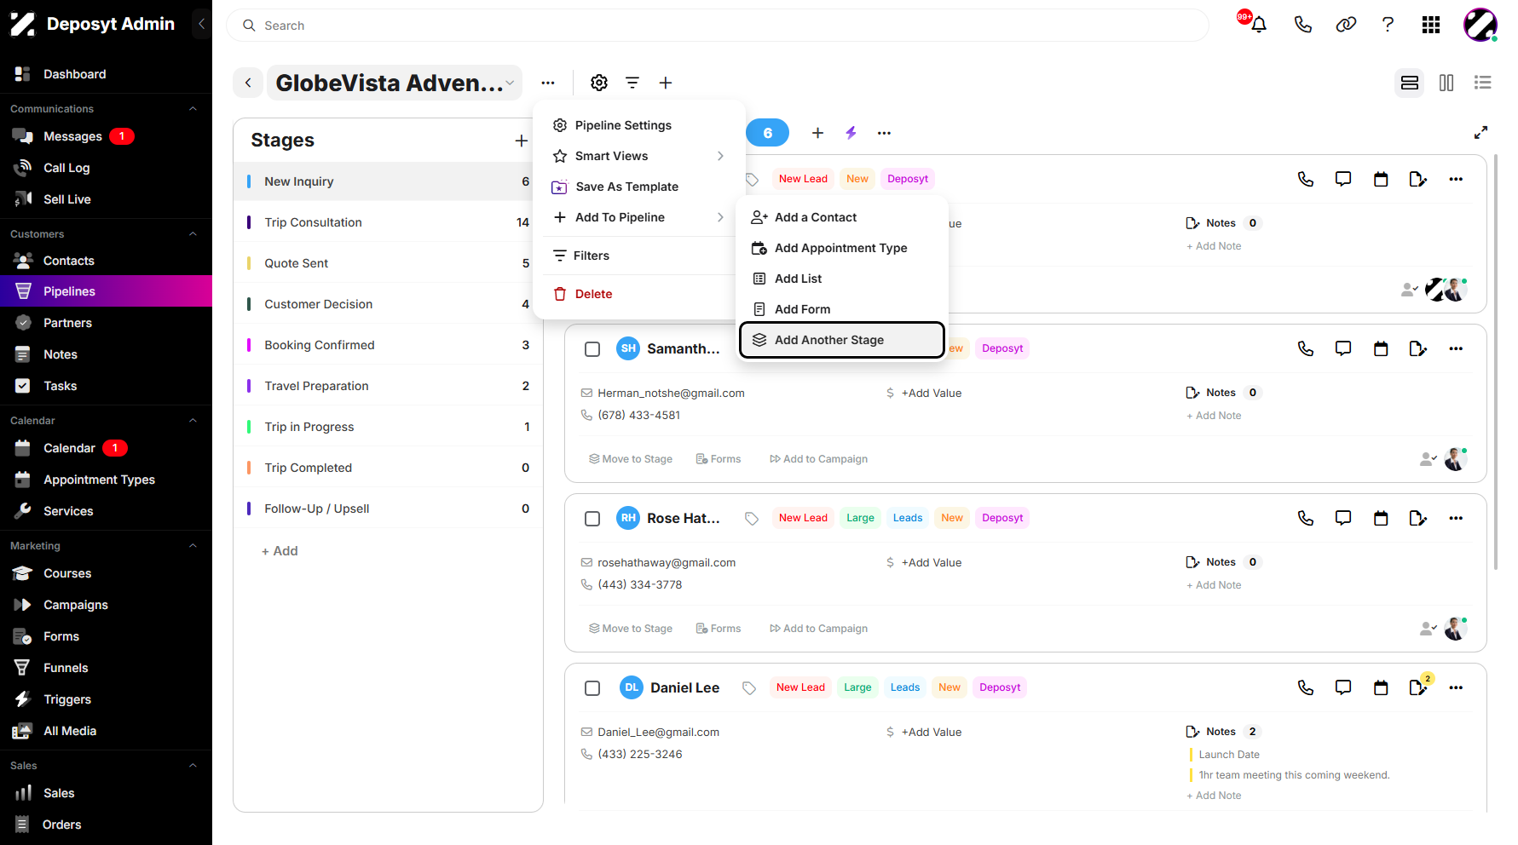Check the Daniel Lee checkbox
The image size is (1518, 845).
click(x=592, y=688)
